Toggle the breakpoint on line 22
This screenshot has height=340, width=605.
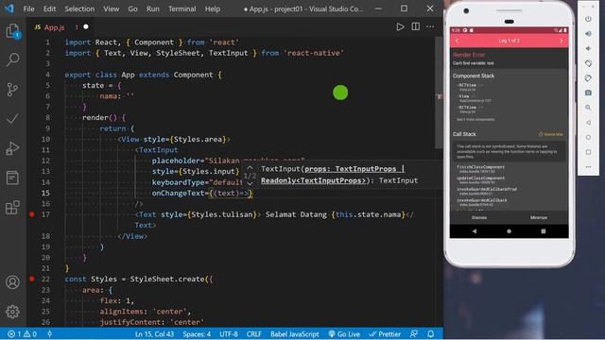(32, 279)
